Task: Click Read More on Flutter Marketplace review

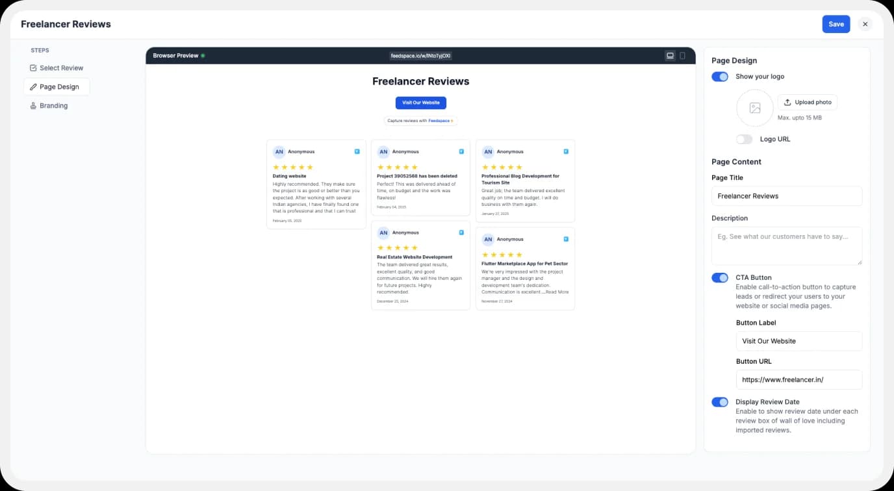Action: [x=557, y=292]
